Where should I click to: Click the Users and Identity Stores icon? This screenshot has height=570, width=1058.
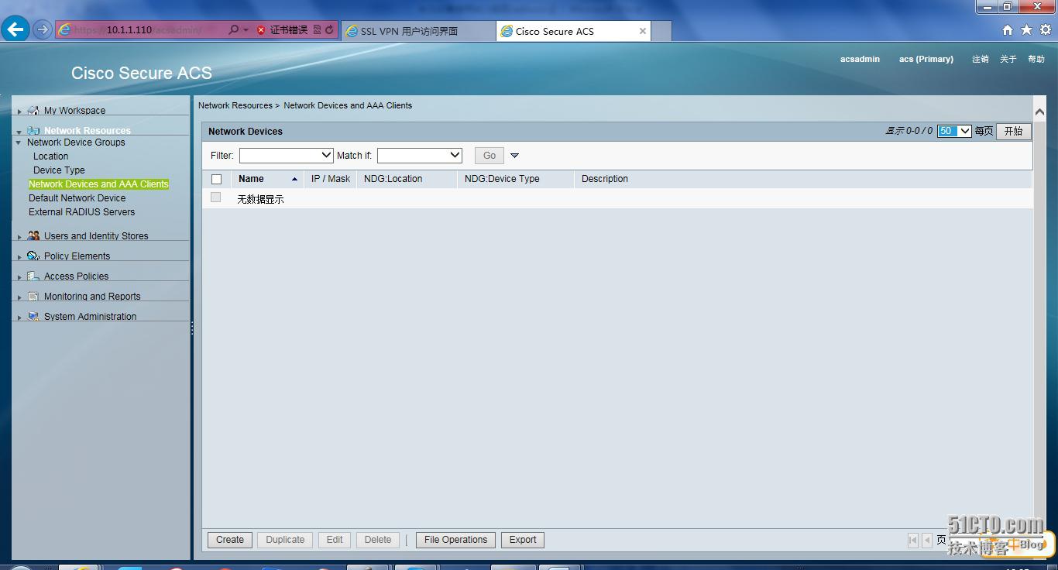tap(33, 235)
